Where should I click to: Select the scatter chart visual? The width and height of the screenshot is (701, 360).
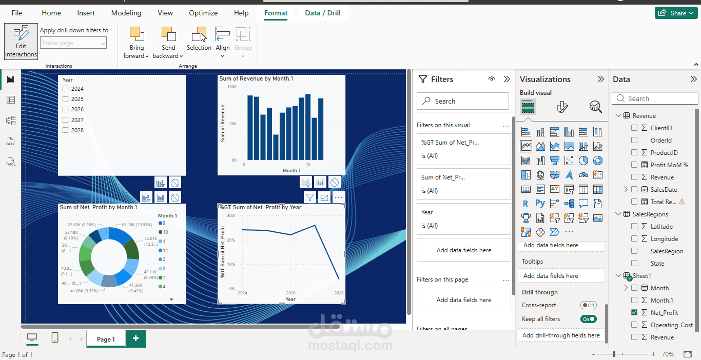pos(569,161)
